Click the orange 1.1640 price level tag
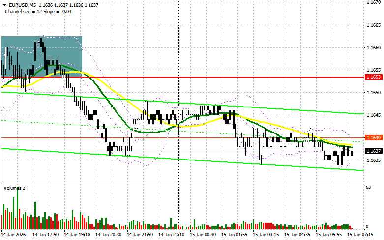This screenshot has height=240, width=384. tap(373, 137)
